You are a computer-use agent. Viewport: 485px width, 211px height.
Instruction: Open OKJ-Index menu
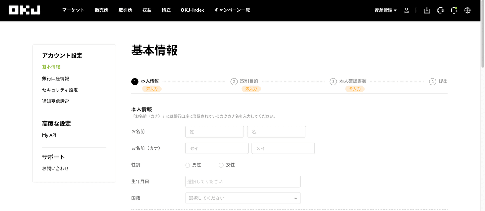[192, 10]
